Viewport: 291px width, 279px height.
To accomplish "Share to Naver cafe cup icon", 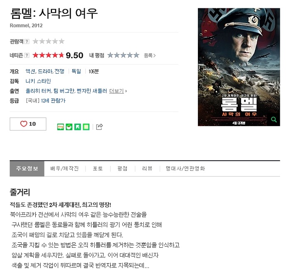I will [x=69, y=127].
